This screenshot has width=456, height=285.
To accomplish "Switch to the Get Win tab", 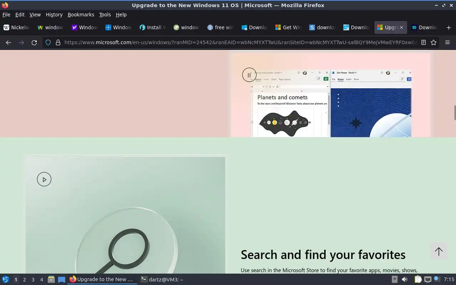I will click(289, 27).
